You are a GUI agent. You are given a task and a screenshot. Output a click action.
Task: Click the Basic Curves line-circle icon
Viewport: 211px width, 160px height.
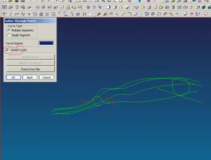(4, 14)
